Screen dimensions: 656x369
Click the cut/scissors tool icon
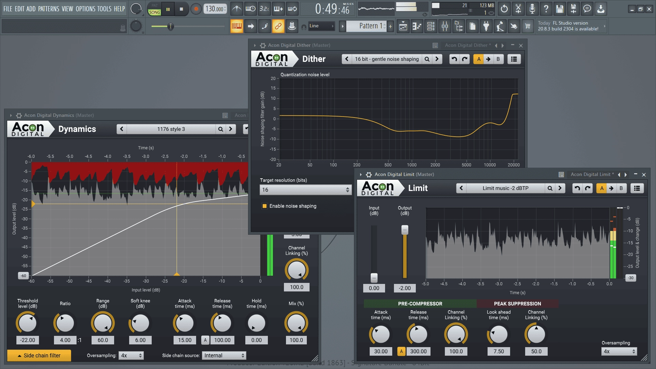[518, 9]
